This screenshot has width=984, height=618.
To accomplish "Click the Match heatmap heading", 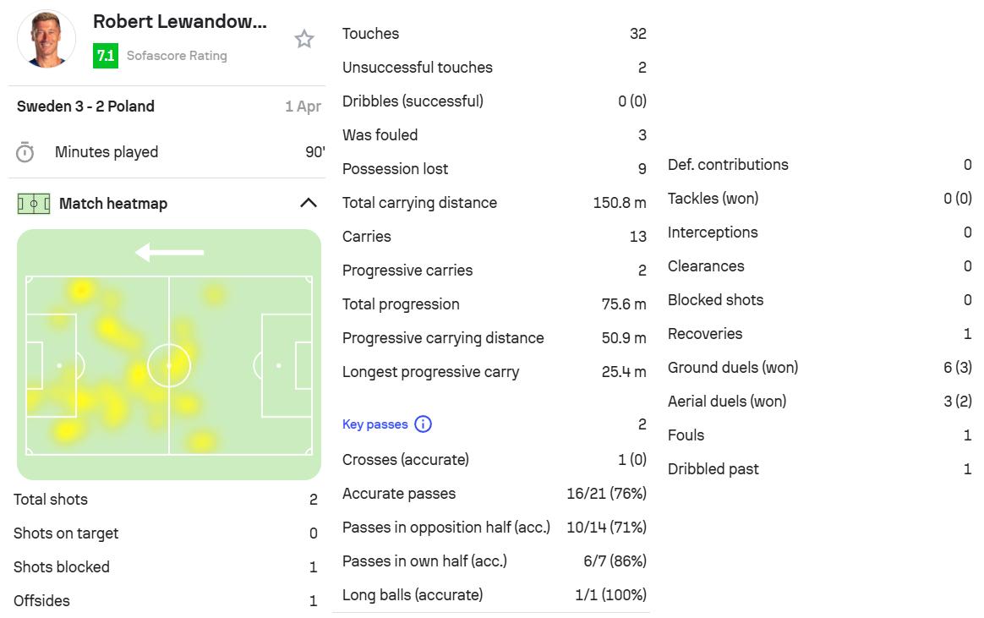I will click(113, 204).
